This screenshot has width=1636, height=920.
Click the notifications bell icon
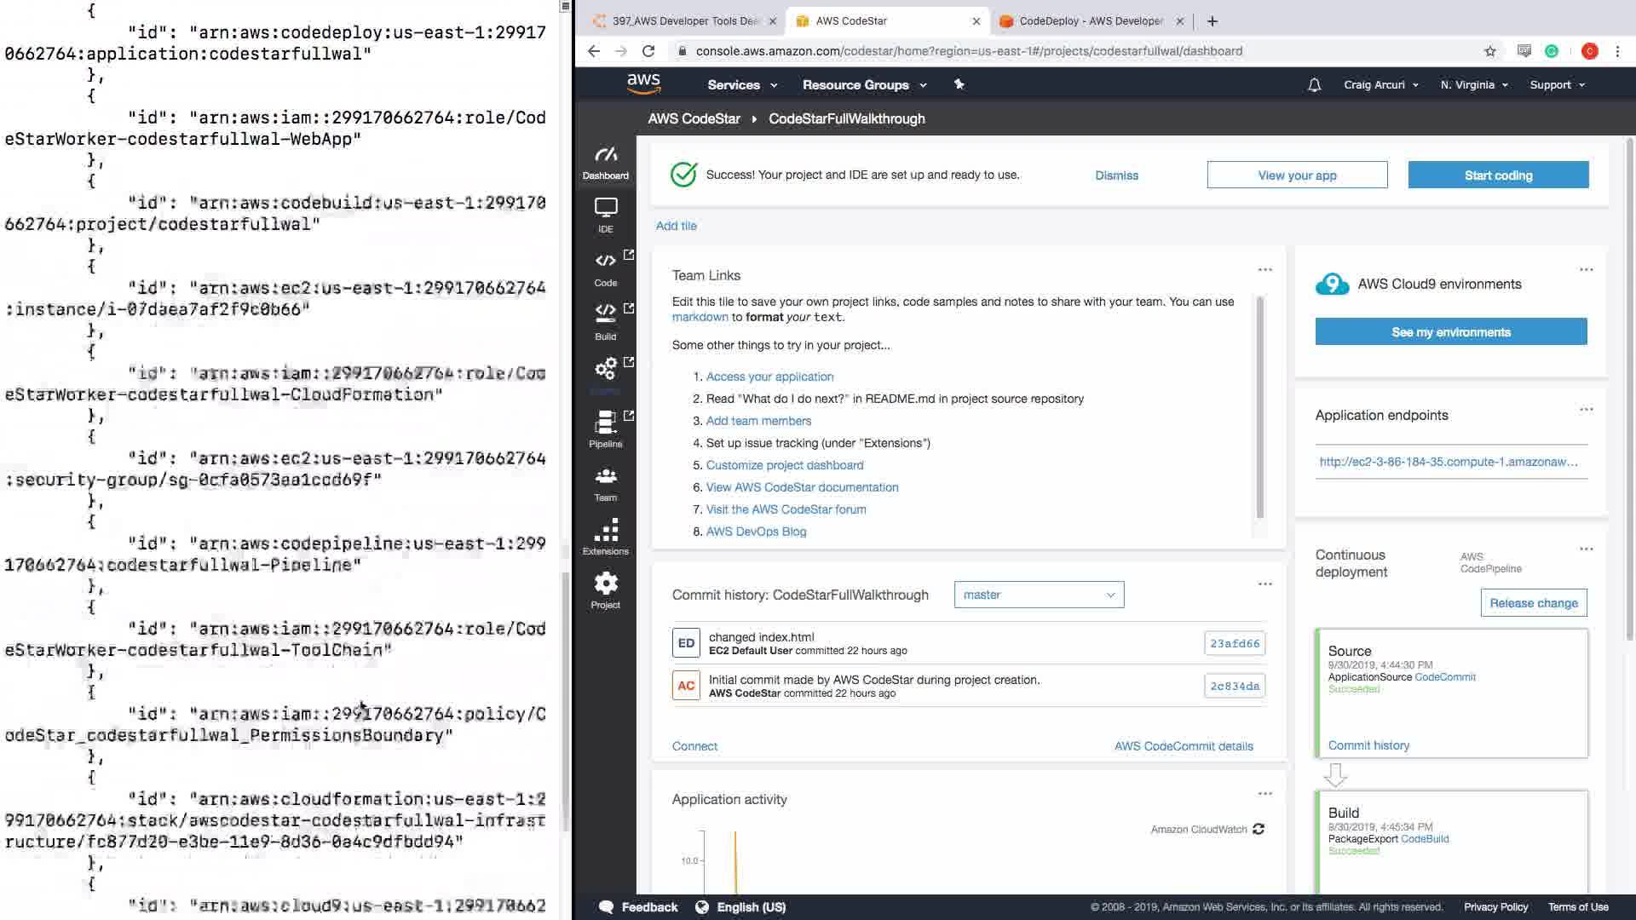click(1314, 85)
